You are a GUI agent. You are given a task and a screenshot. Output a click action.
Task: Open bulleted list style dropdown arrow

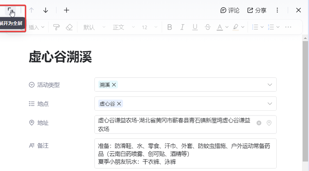(x=262, y=27)
